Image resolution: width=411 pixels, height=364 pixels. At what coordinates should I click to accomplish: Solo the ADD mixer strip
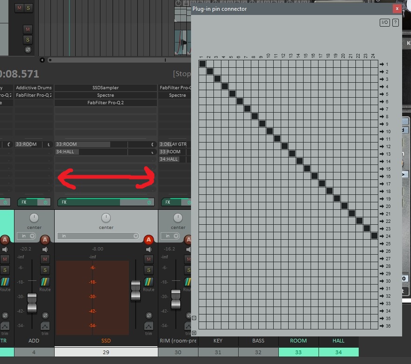click(45, 270)
